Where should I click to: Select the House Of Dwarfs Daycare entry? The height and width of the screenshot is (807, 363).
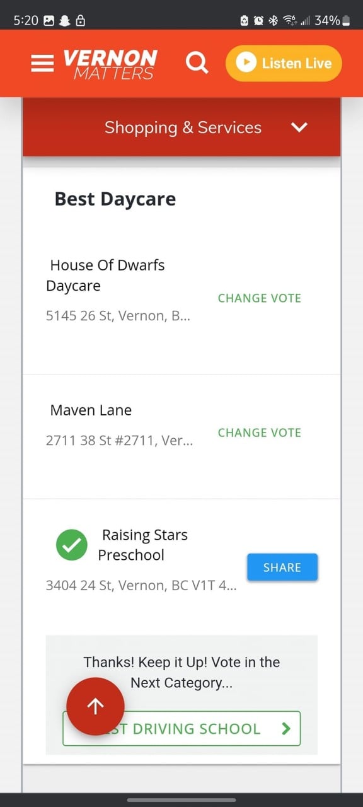click(x=106, y=276)
